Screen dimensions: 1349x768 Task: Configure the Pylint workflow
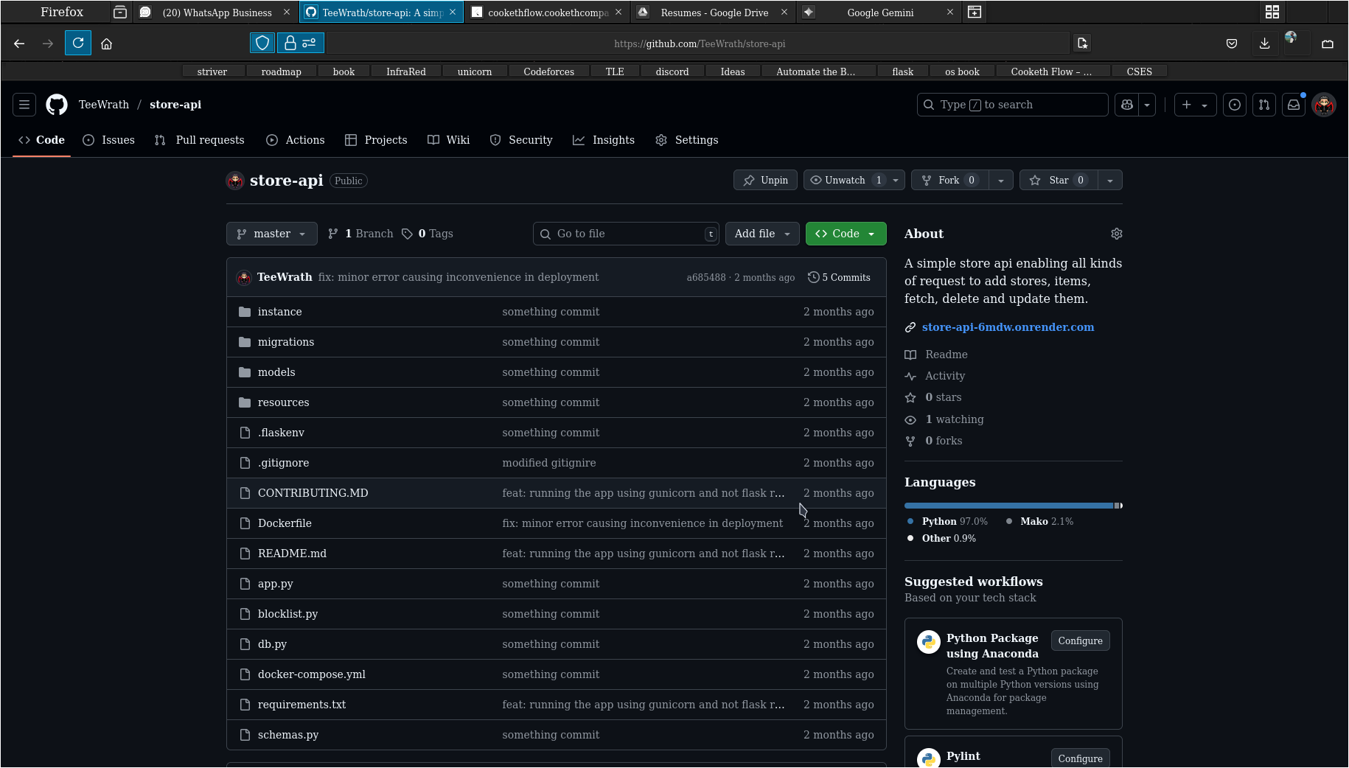[x=1080, y=758]
